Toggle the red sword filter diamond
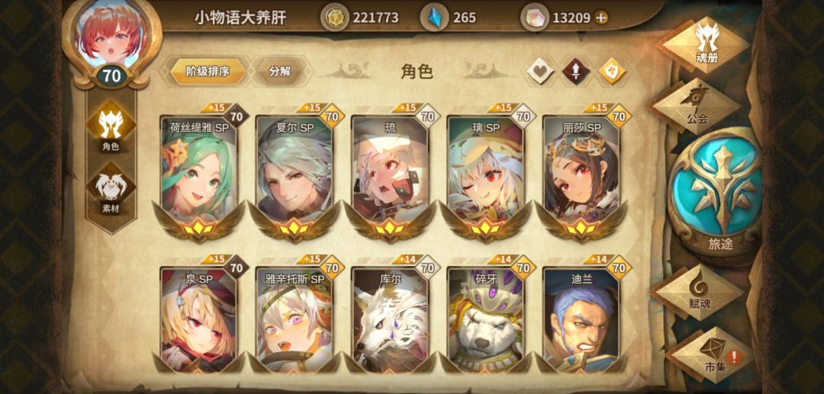The height and width of the screenshot is (394, 824). tap(576, 71)
